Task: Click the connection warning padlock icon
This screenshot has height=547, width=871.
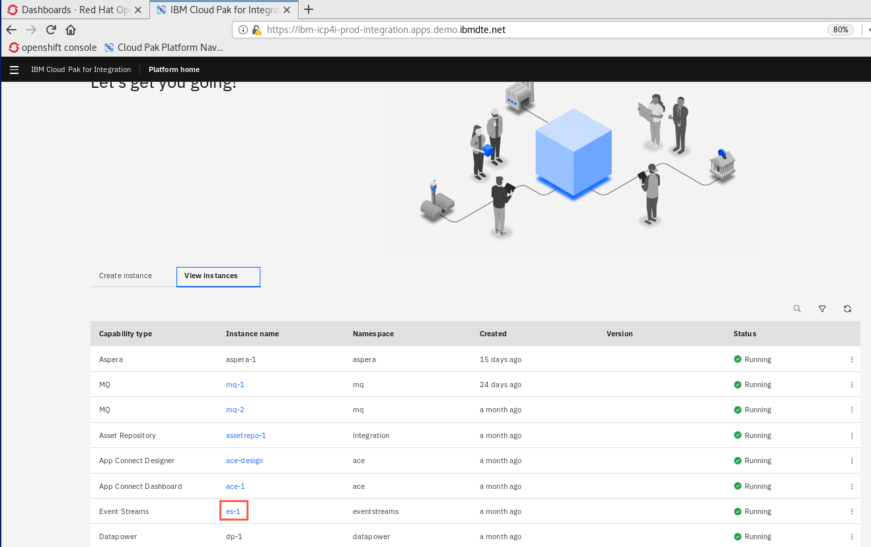Action: tap(256, 30)
